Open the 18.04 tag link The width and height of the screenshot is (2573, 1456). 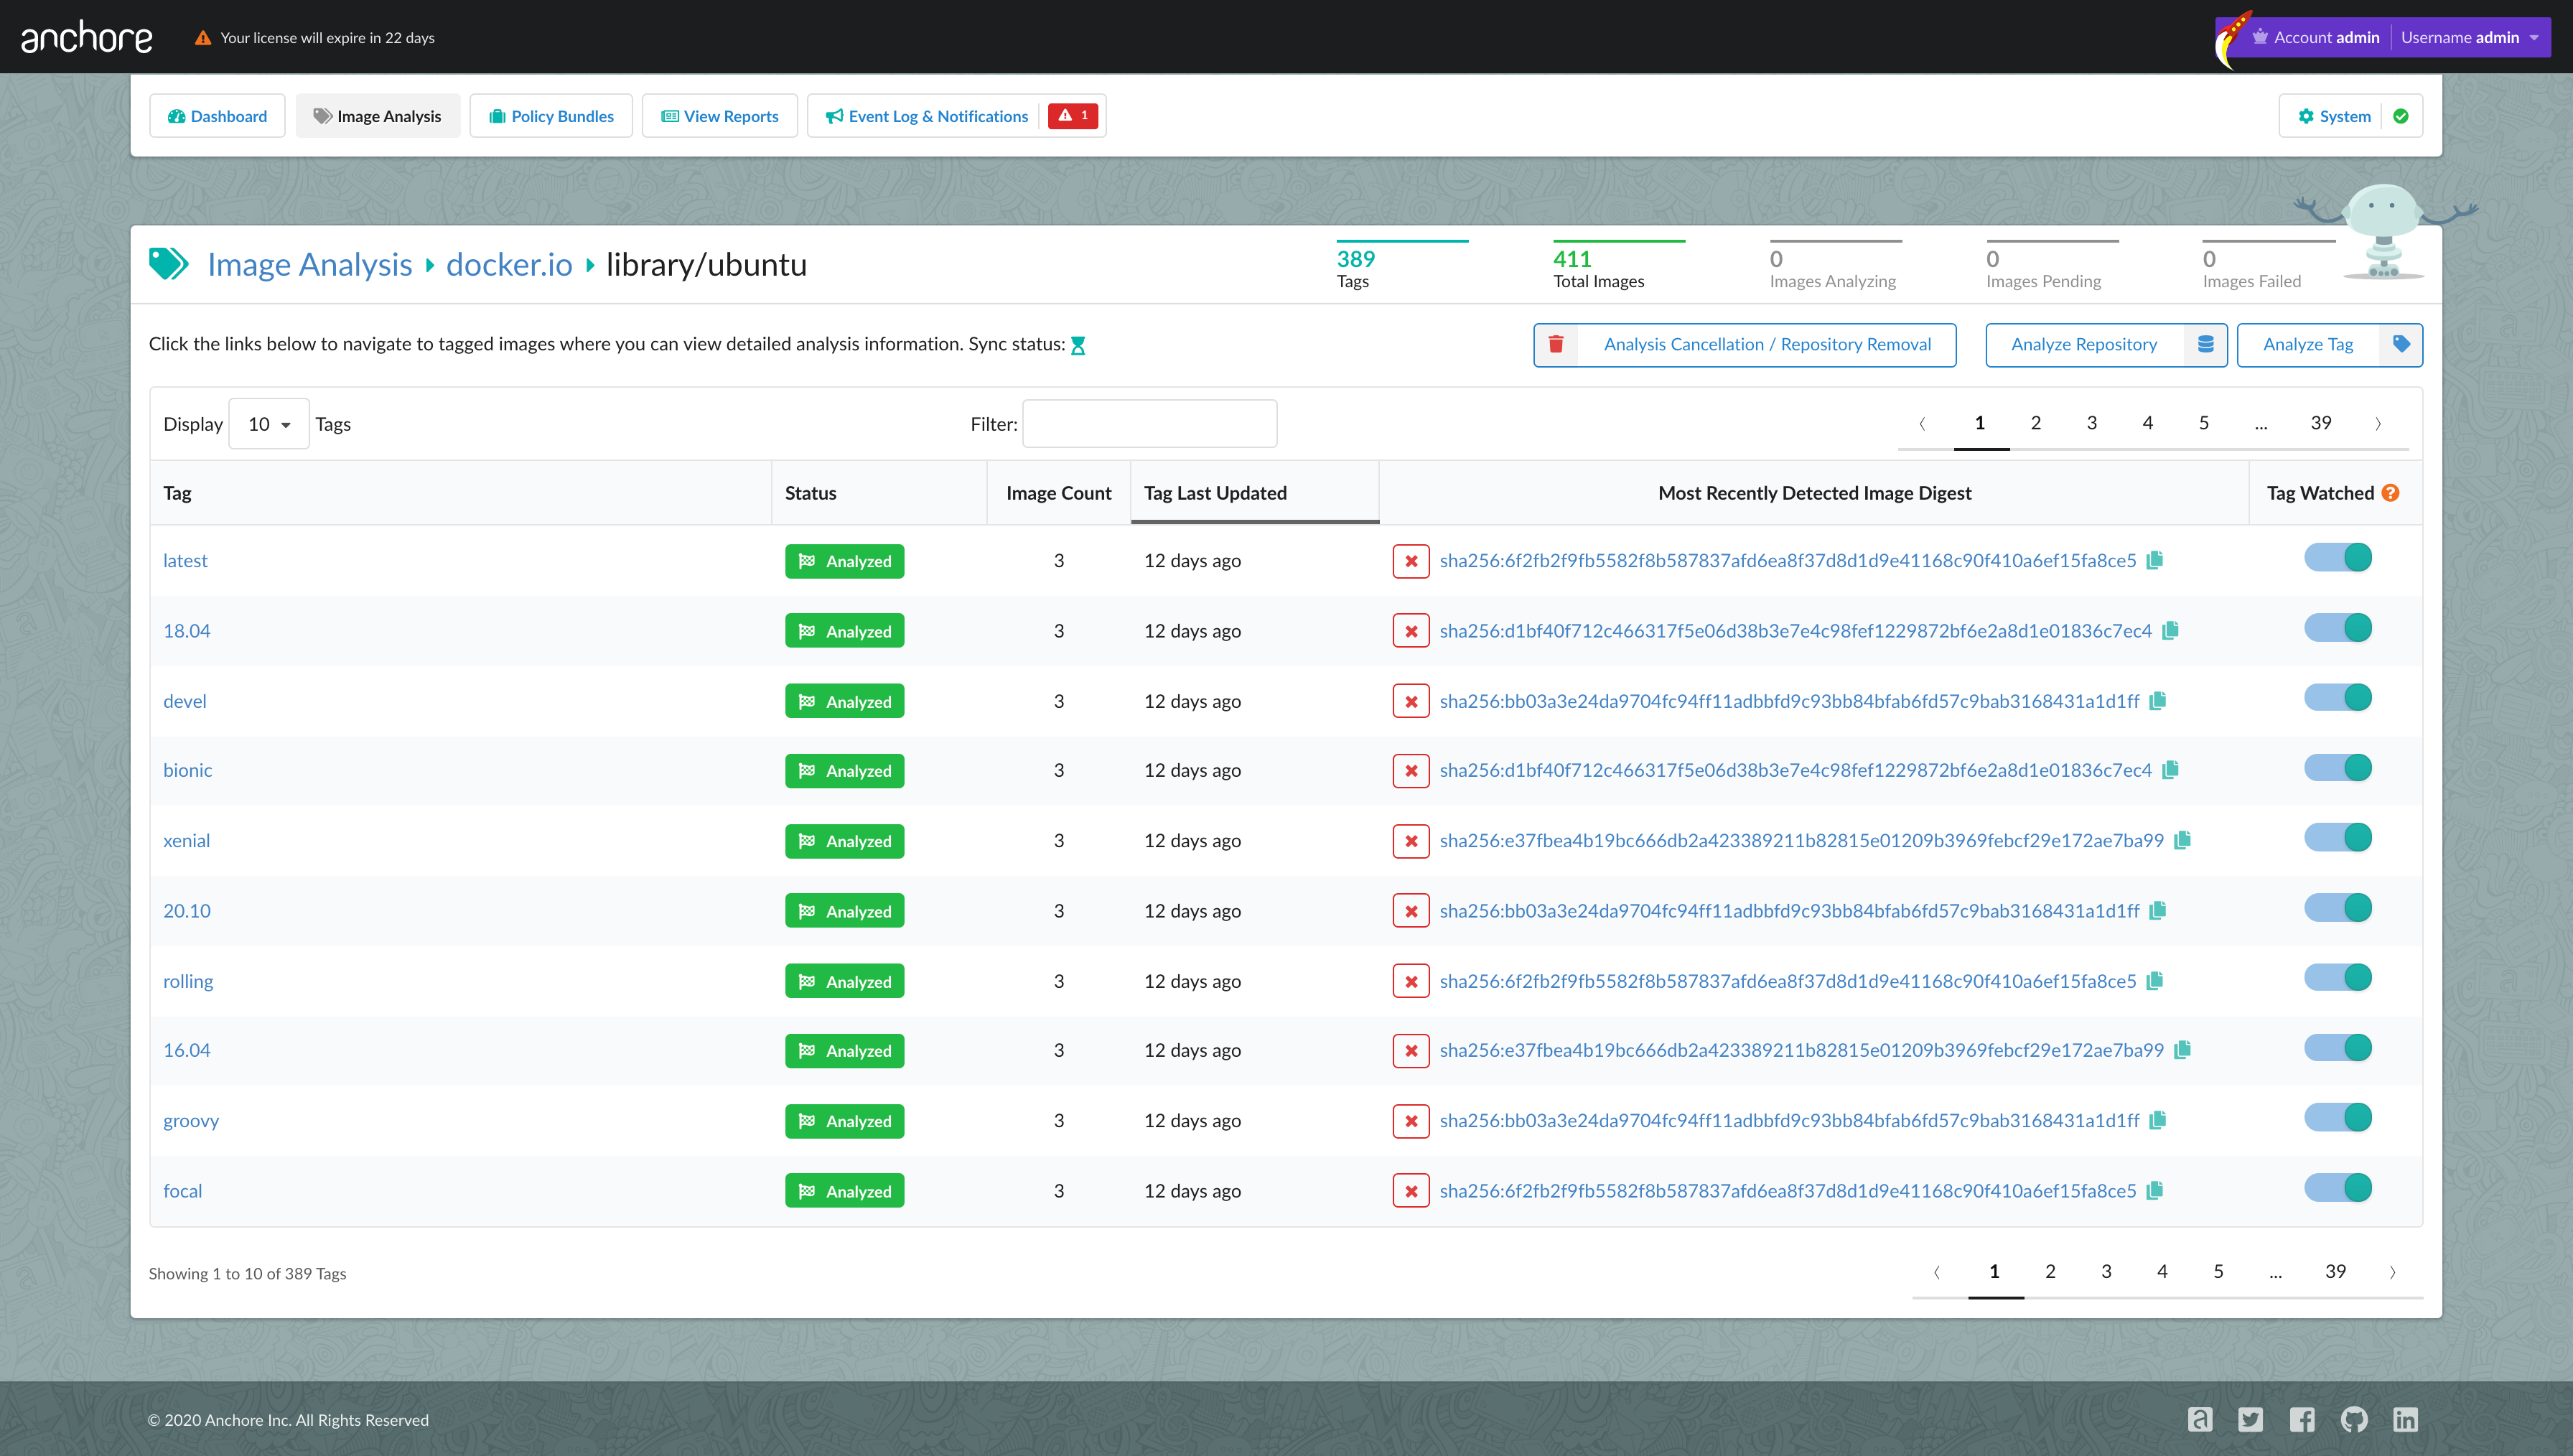click(187, 631)
